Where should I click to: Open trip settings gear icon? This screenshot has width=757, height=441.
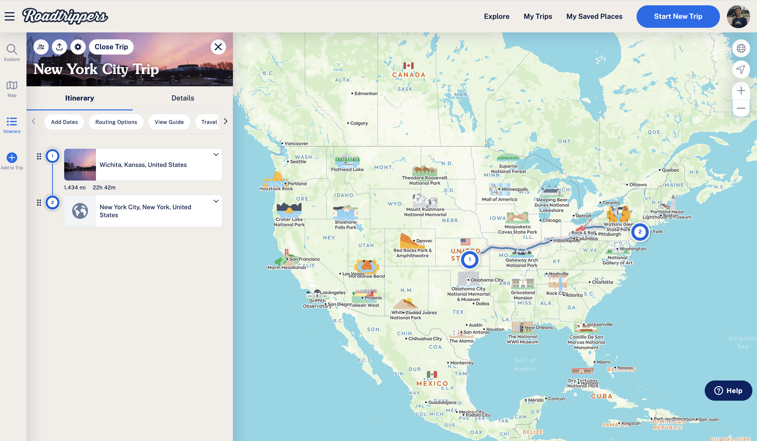[x=78, y=47]
